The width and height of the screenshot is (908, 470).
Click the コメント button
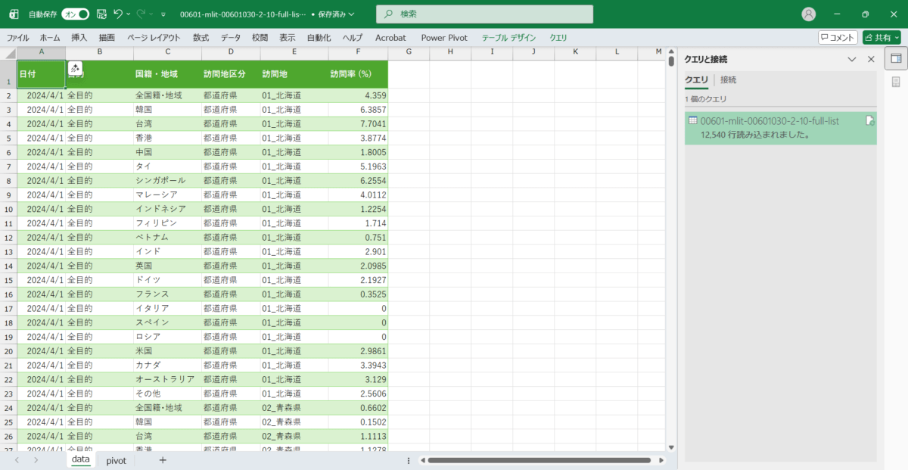click(838, 37)
